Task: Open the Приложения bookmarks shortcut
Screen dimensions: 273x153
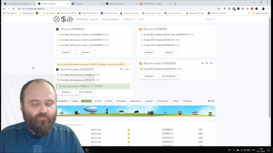Action: pyautogui.click(x=10, y=13)
